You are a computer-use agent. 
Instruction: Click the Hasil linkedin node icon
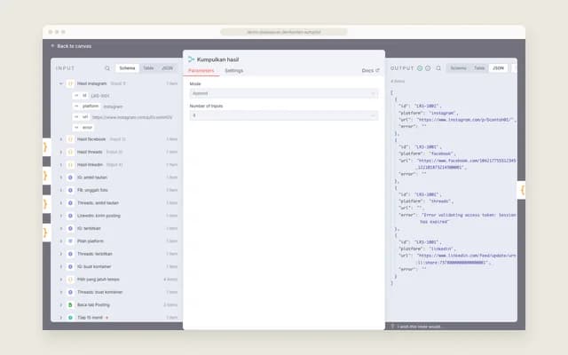point(70,165)
